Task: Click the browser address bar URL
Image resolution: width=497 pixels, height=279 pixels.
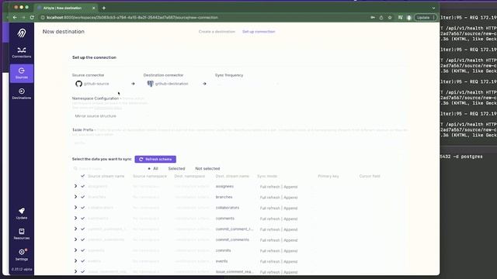Action: 133,17
